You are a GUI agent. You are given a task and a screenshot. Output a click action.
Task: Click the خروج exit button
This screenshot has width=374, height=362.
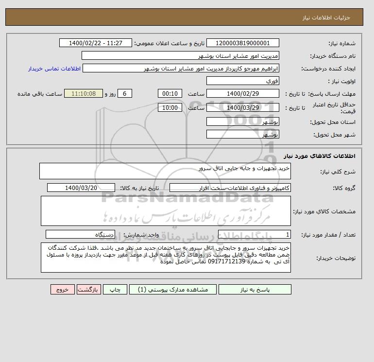tap(63, 290)
